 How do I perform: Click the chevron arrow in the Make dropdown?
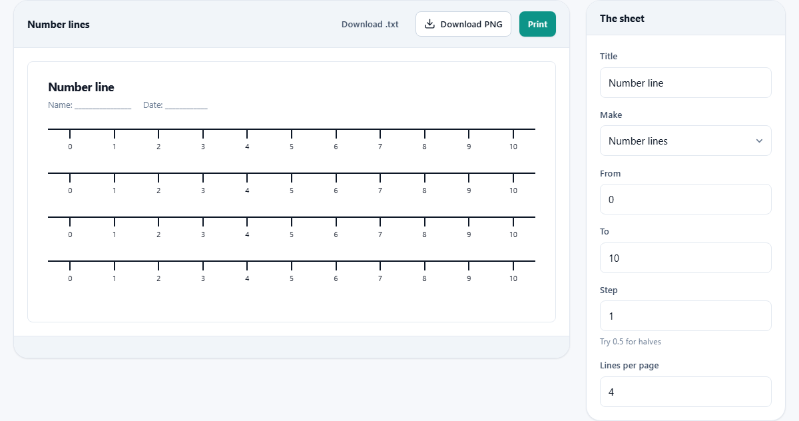point(759,141)
